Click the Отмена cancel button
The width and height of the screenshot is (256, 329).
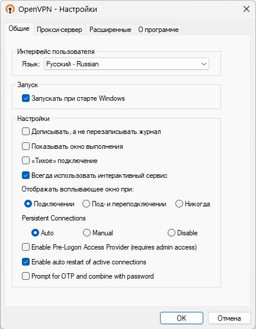pos(229,318)
